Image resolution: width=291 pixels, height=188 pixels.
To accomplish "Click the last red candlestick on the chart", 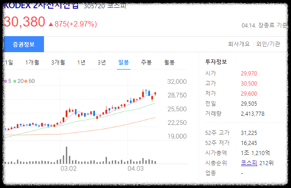I will pyautogui.click(x=155, y=94).
